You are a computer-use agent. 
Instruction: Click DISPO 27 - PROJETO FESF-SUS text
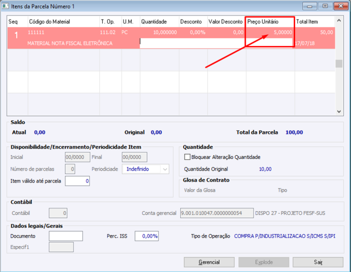pyautogui.click(x=290, y=213)
